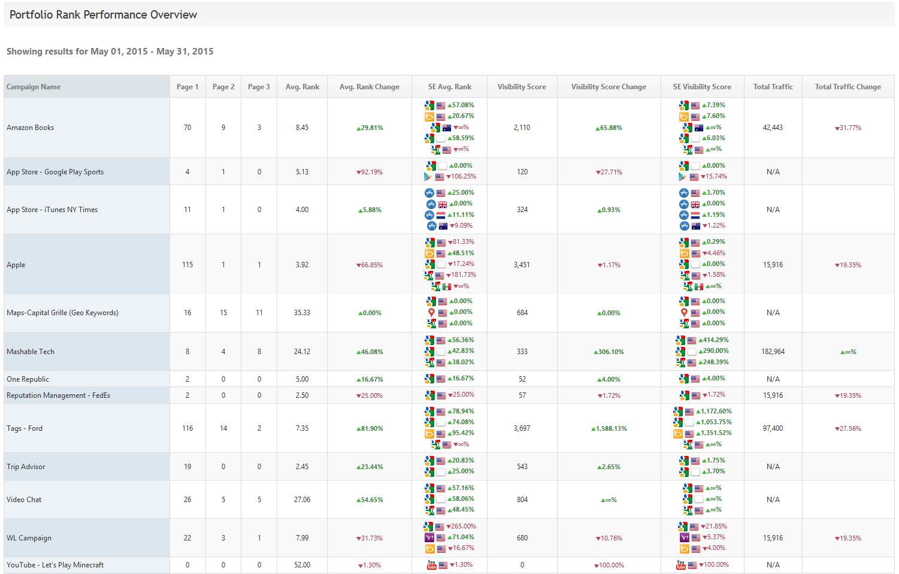Click the Reputation Management - FedEx campaign

click(59, 395)
